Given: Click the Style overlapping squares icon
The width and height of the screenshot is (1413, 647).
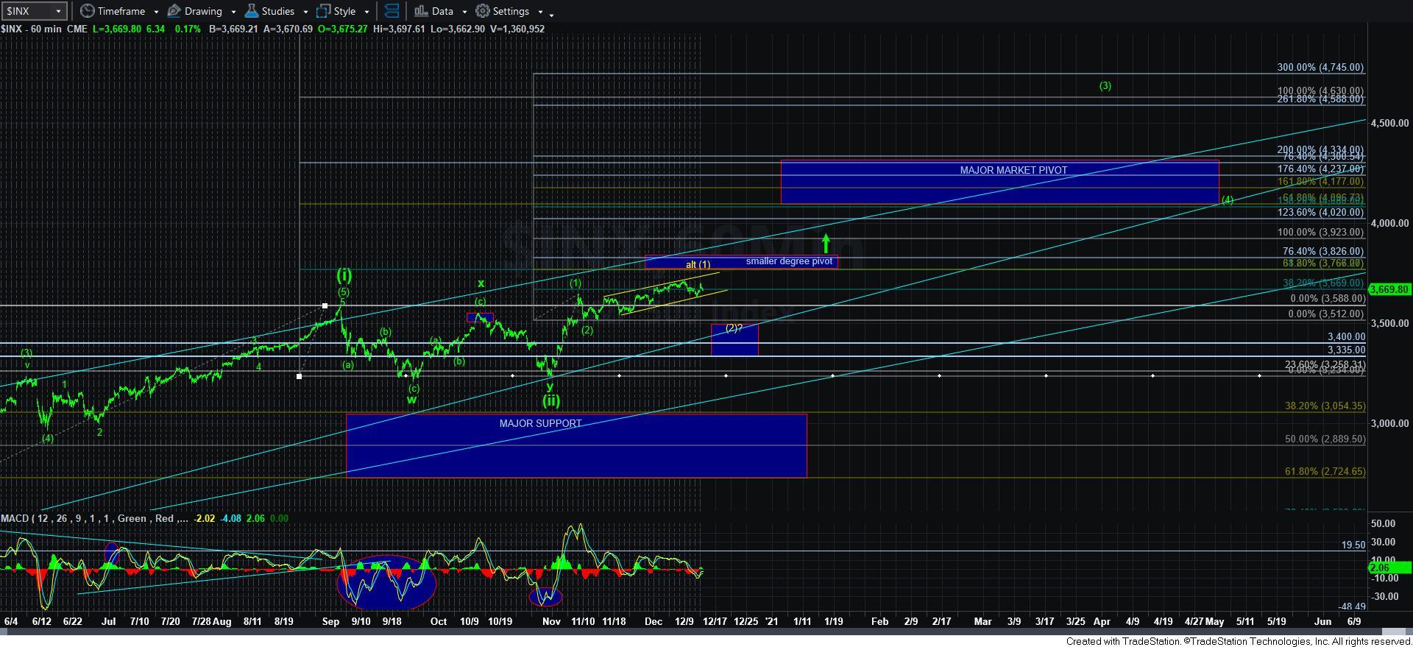Looking at the screenshot, I should point(323,11).
